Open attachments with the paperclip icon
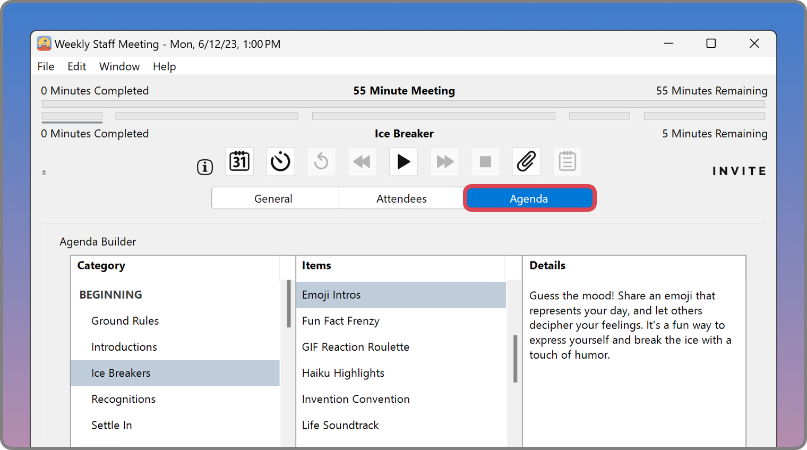807x450 pixels. 526,161
